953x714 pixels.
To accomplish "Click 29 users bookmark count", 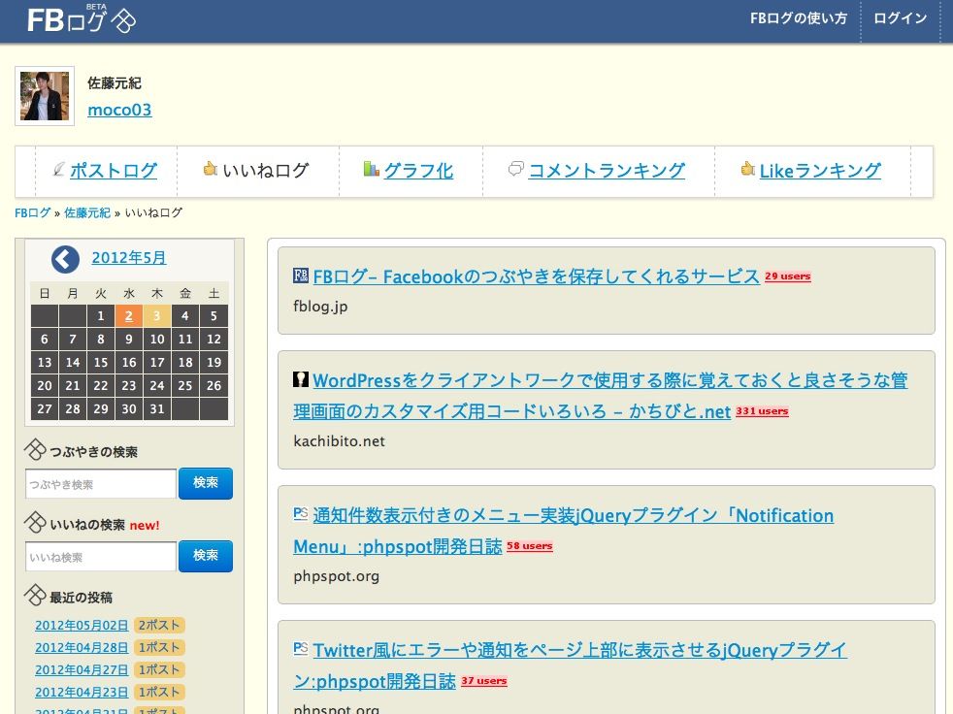I will coord(788,276).
